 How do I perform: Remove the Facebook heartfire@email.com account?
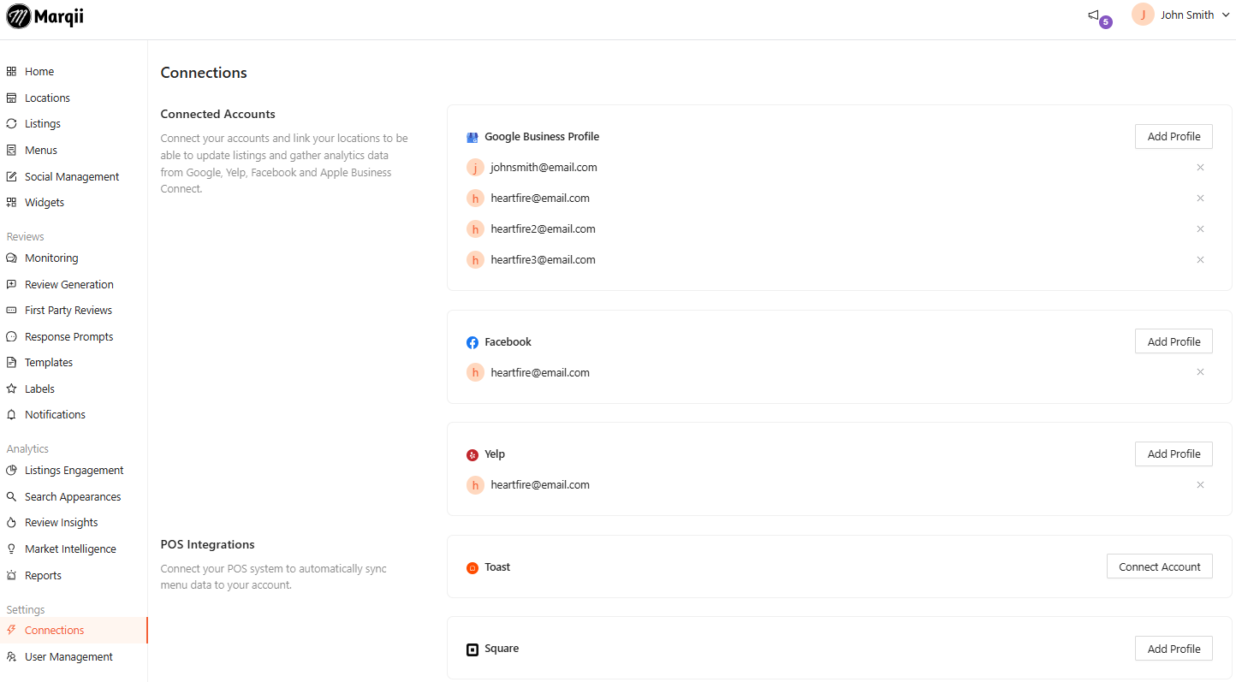click(1200, 372)
